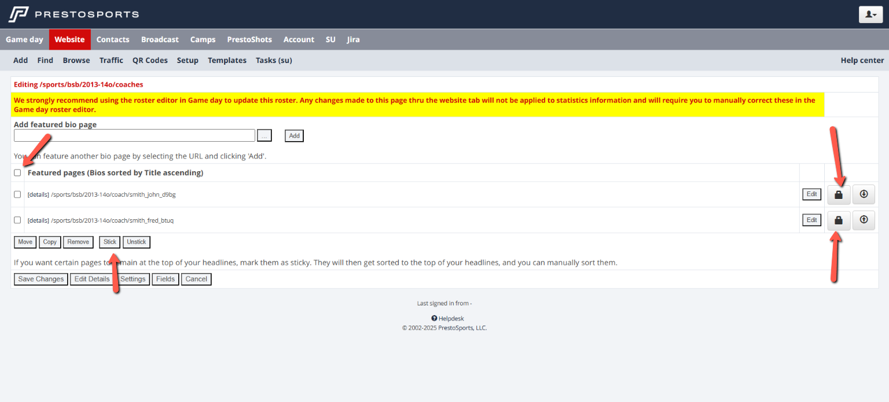889x402 pixels.
Task: Move smith_fred_btuq up with arrow icon
Action: point(864,220)
